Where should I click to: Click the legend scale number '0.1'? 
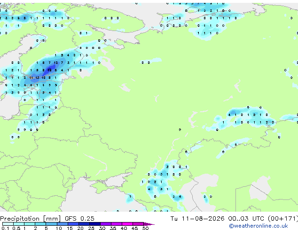click(5, 228)
